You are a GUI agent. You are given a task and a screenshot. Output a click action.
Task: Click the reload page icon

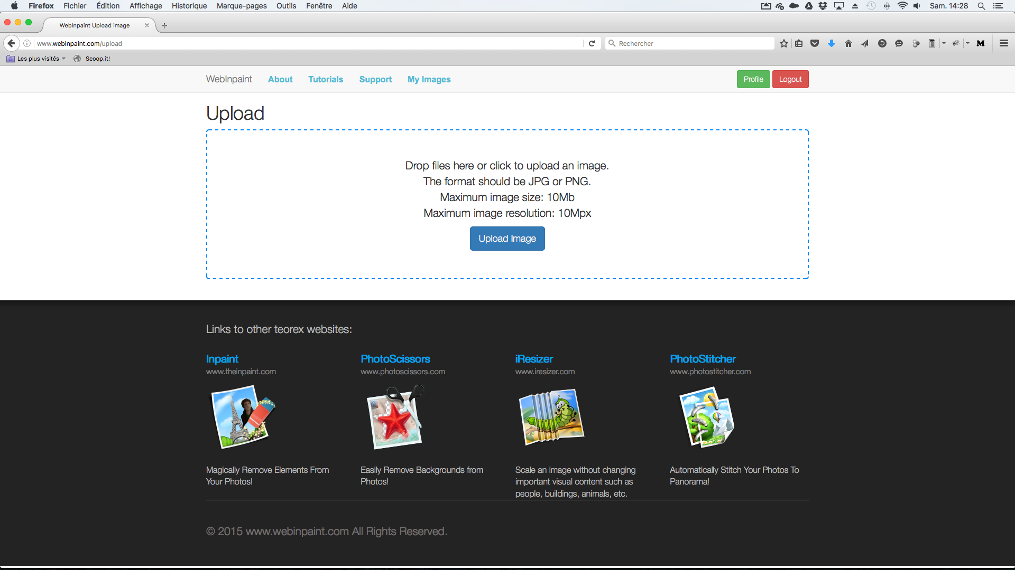coord(592,43)
